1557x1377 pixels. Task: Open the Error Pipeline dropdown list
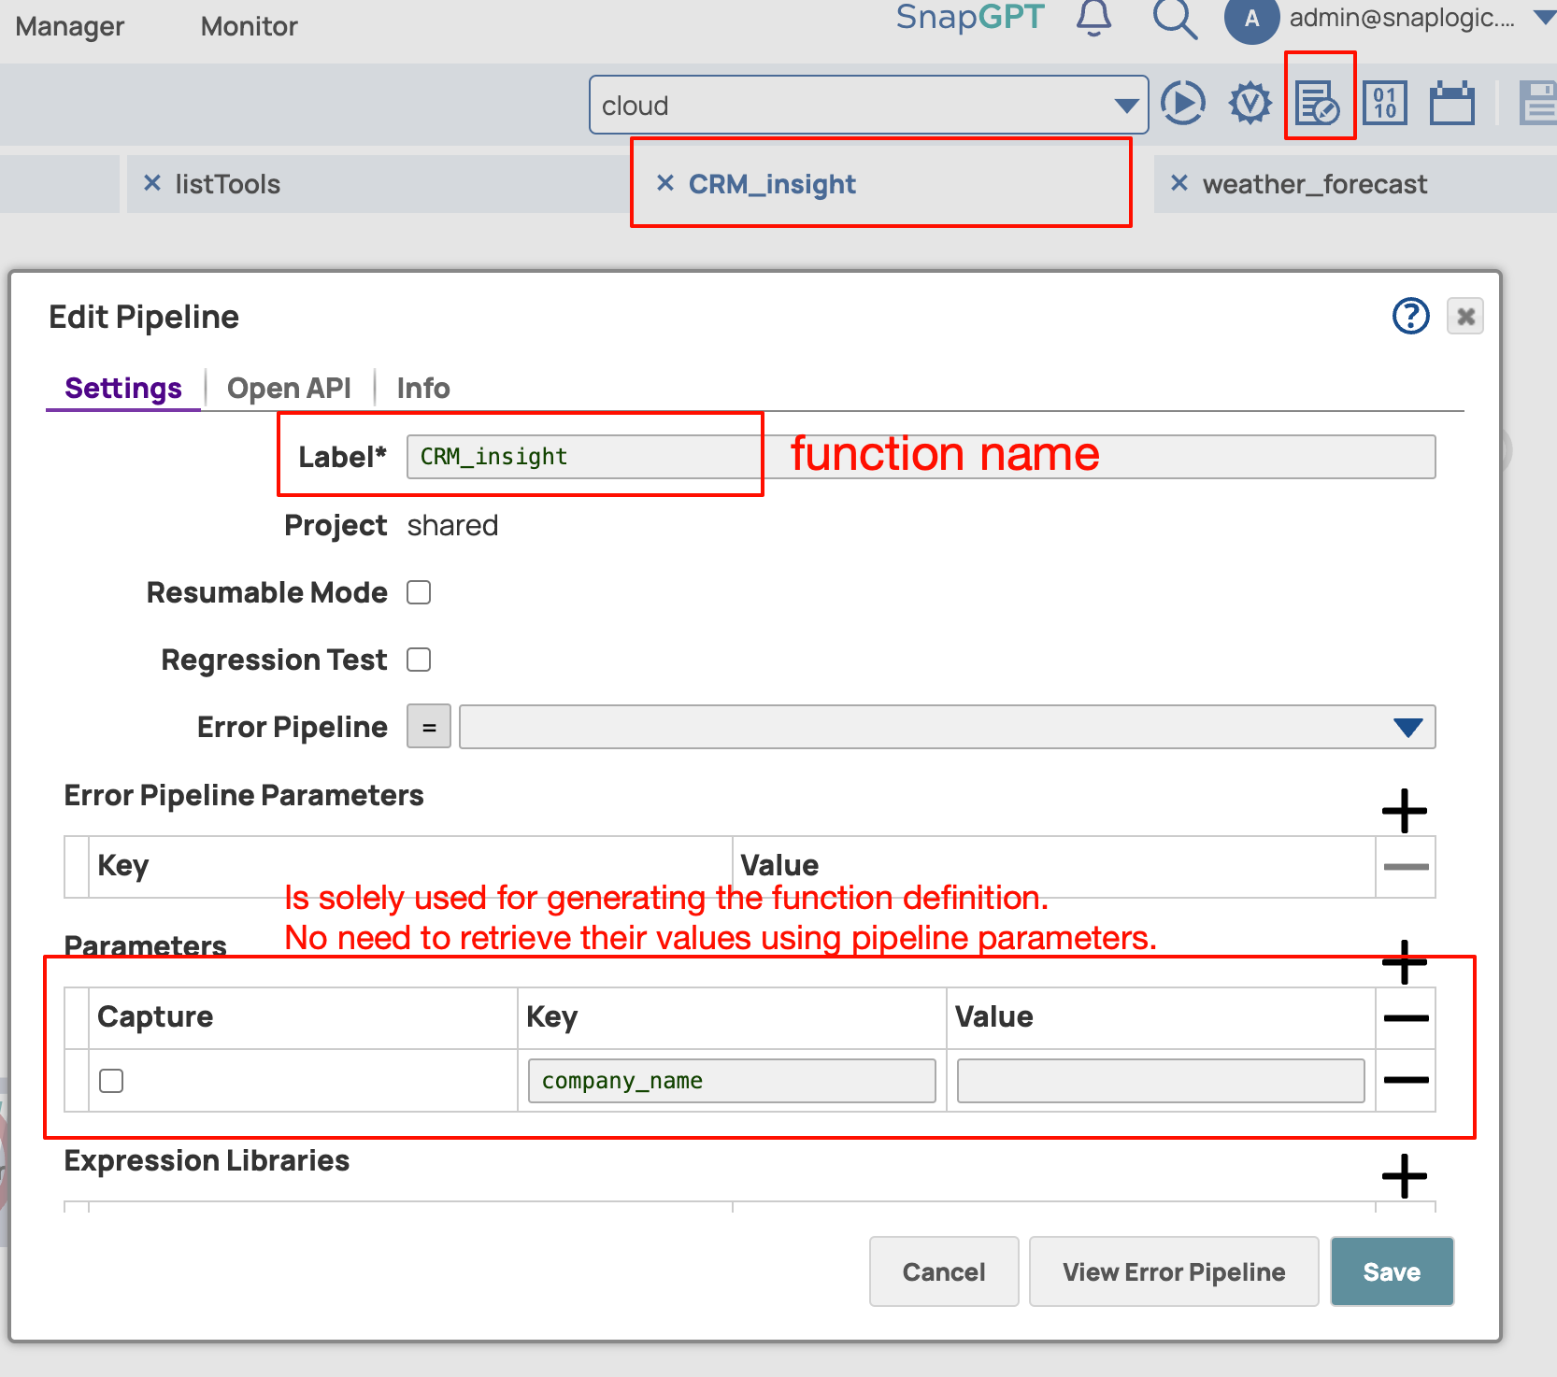pyautogui.click(x=1407, y=728)
